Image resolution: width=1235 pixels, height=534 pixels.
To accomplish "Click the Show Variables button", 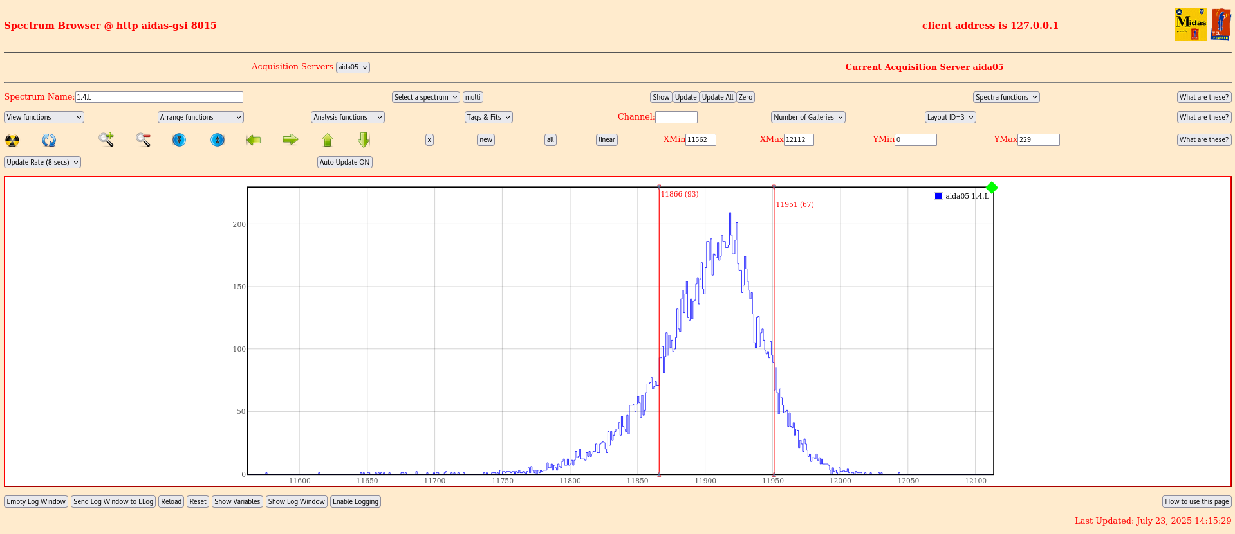I will [237, 501].
